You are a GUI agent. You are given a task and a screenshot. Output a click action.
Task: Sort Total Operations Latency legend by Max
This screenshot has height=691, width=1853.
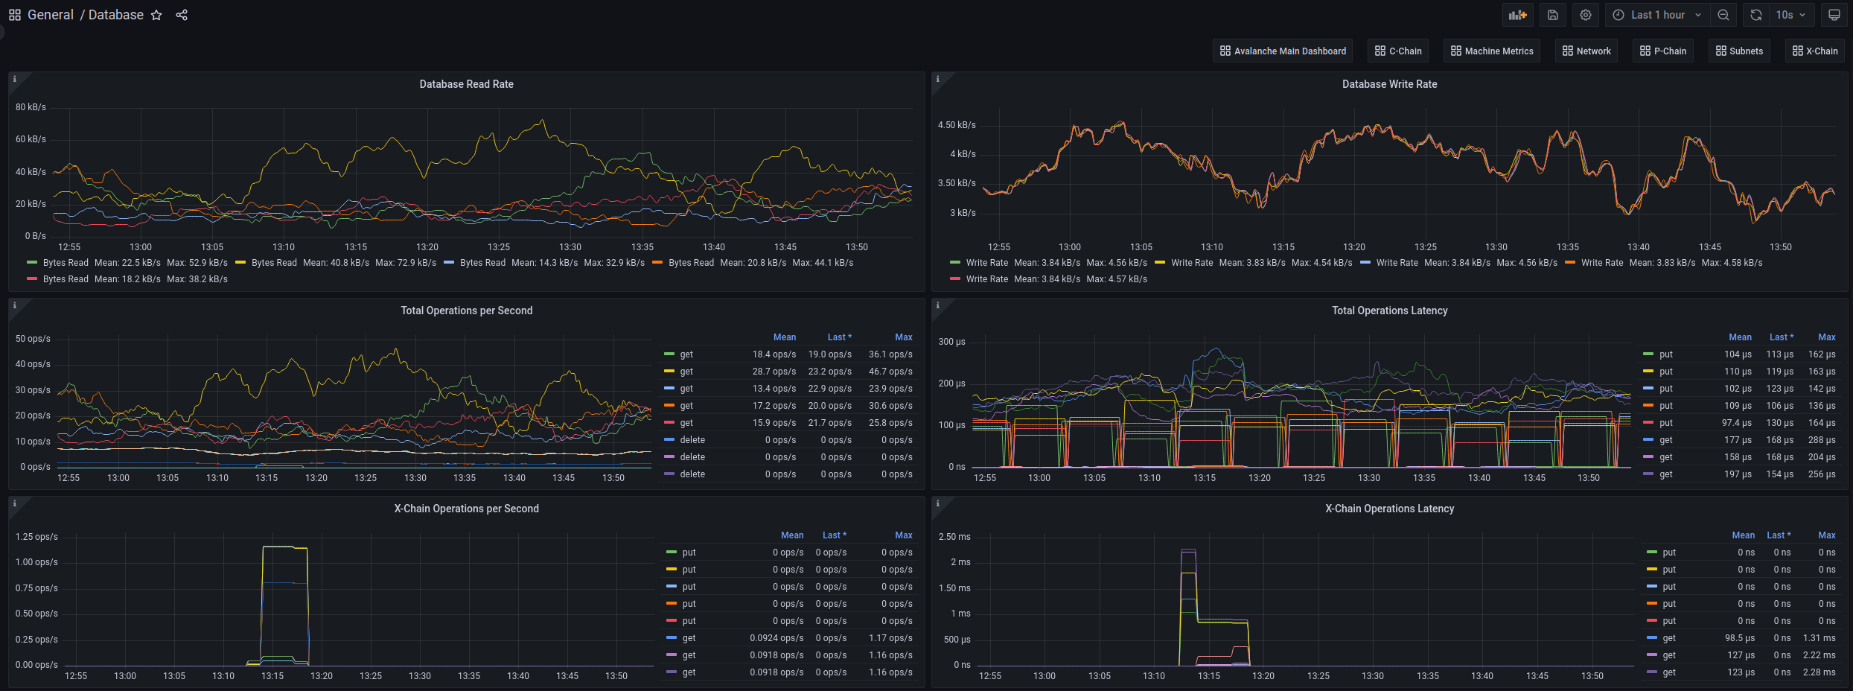[x=1826, y=337]
